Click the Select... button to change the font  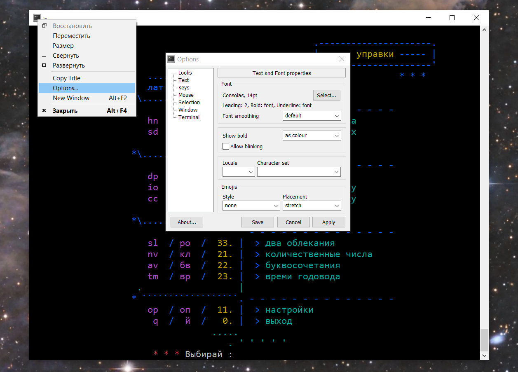(x=326, y=95)
